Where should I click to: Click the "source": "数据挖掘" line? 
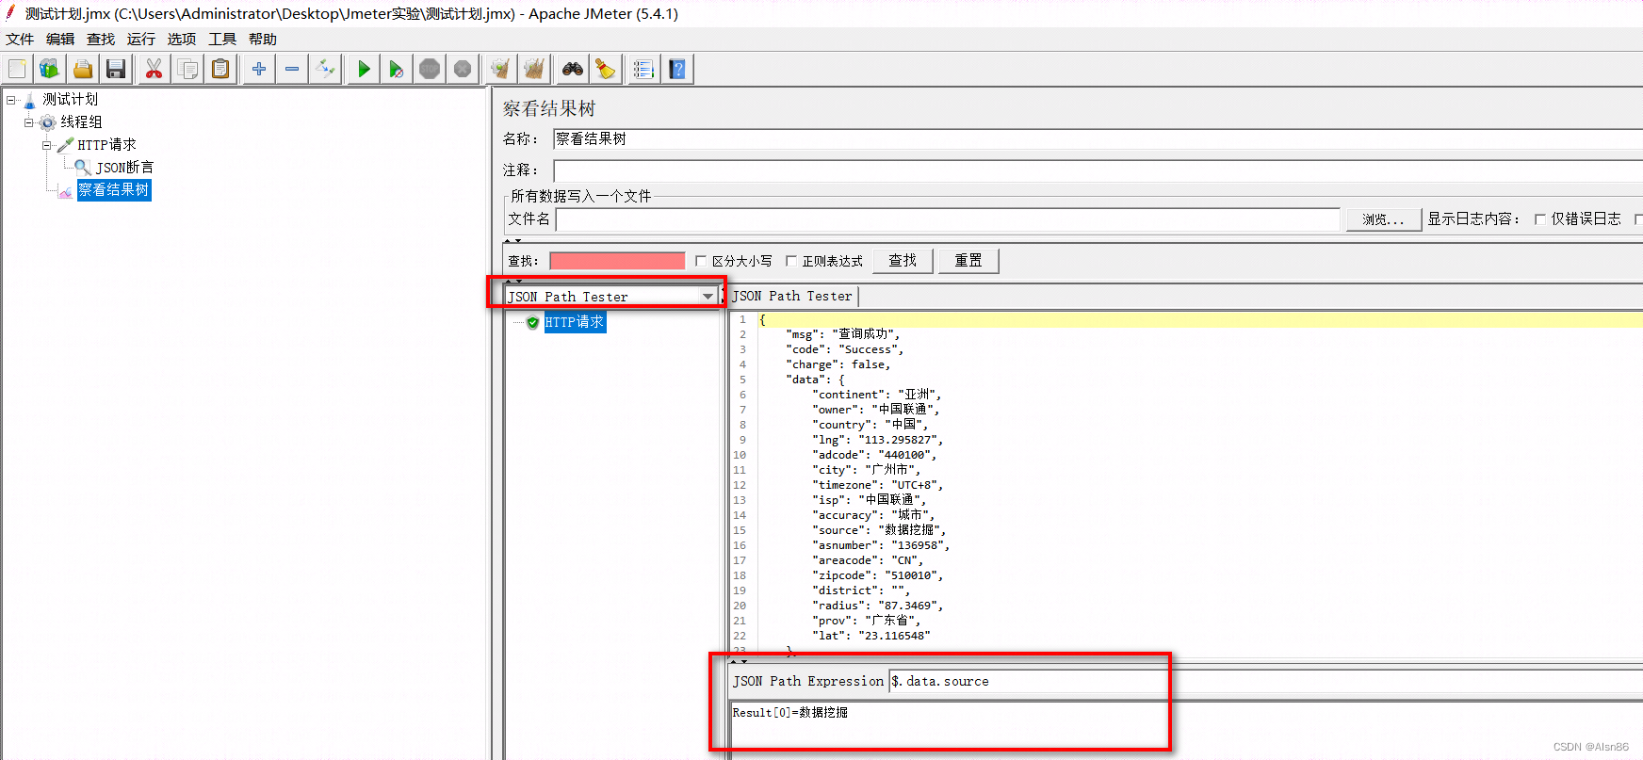coord(879,530)
